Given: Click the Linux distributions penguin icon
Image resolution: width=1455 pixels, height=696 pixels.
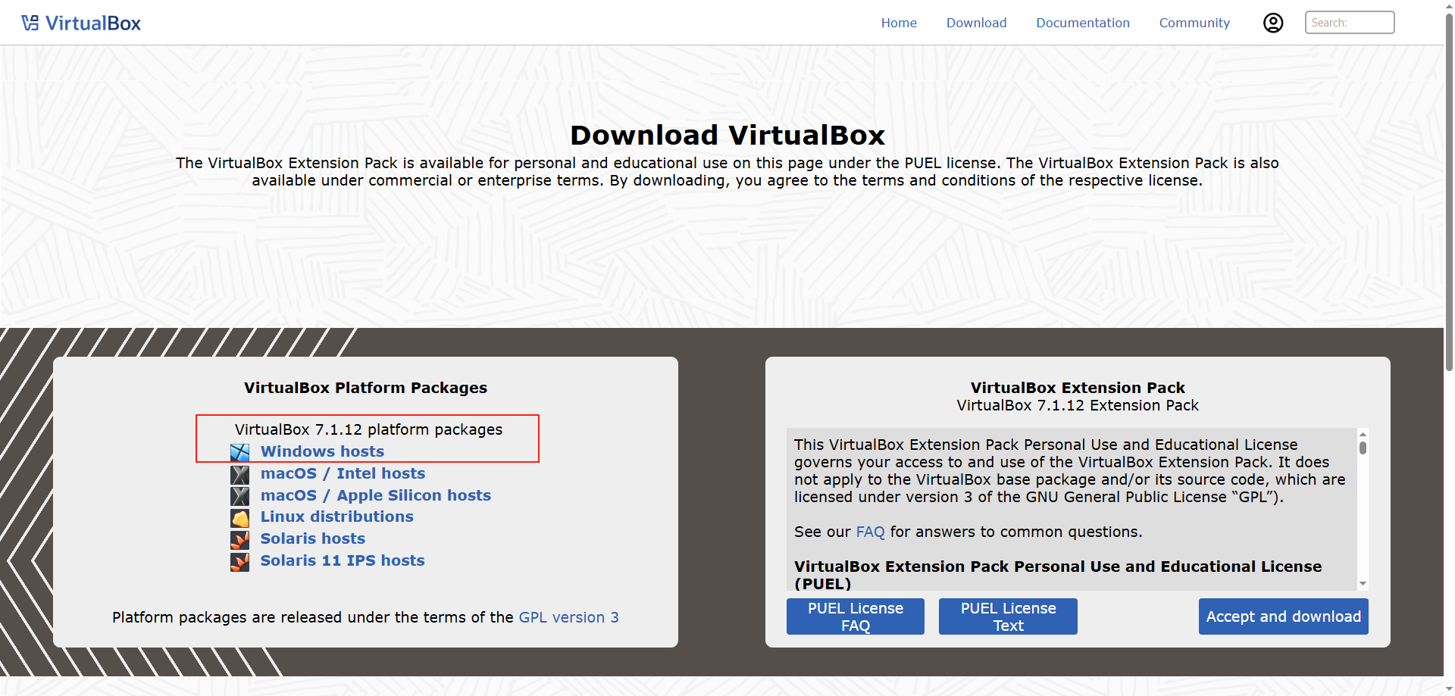Looking at the screenshot, I should coord(239,518).
